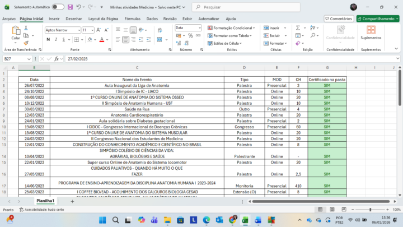Open Microsoft Edge from the taskbar
403x227 pixels.
(206, 220)
